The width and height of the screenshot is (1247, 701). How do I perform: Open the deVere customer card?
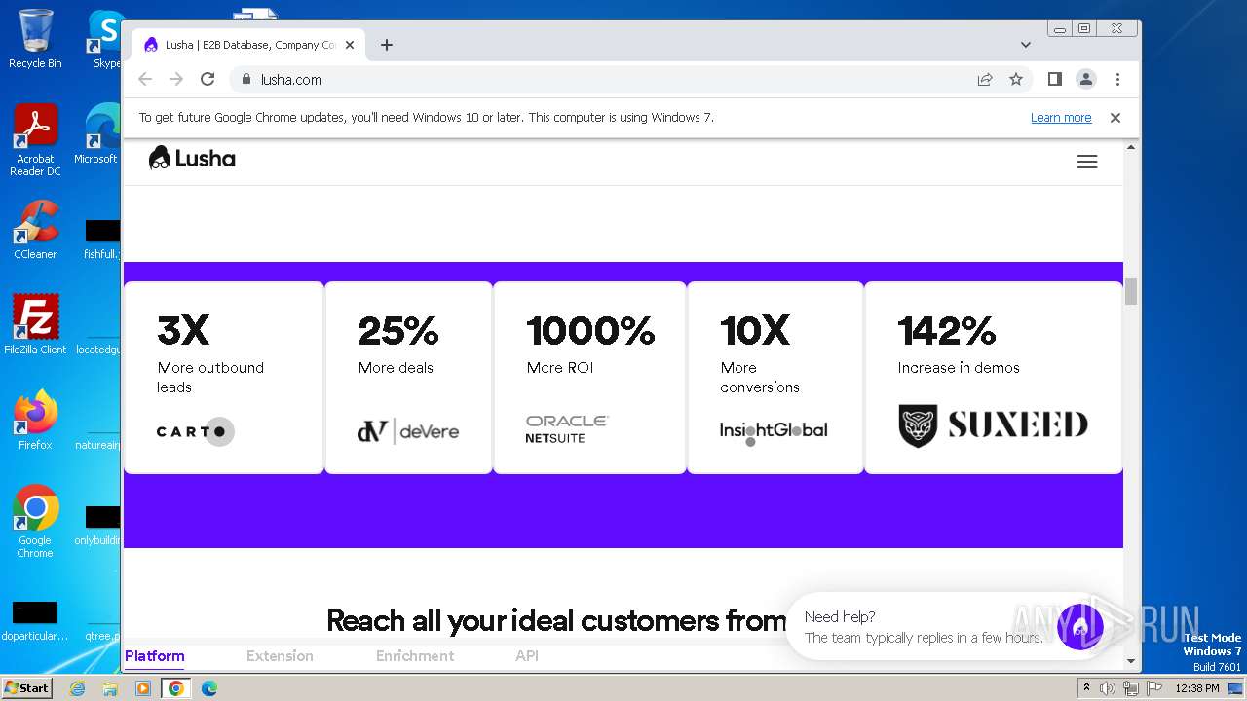[x=409, y=378]
